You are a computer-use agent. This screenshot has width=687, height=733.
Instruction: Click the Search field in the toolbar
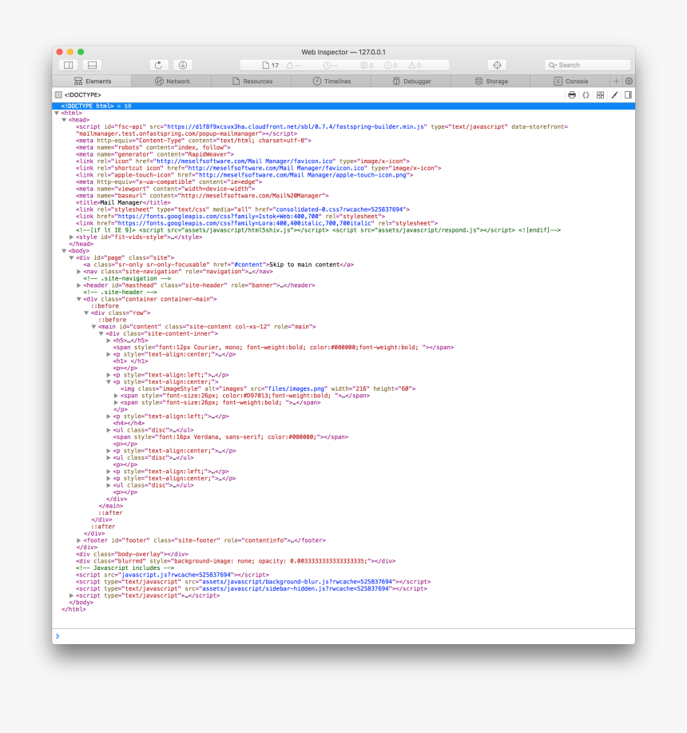pyautogui.click(x=588, y=65)
